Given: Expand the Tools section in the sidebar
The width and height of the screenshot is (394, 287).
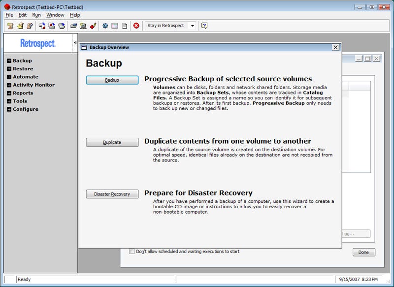Looking at the screenshot, I should click(x=9, y=101).
